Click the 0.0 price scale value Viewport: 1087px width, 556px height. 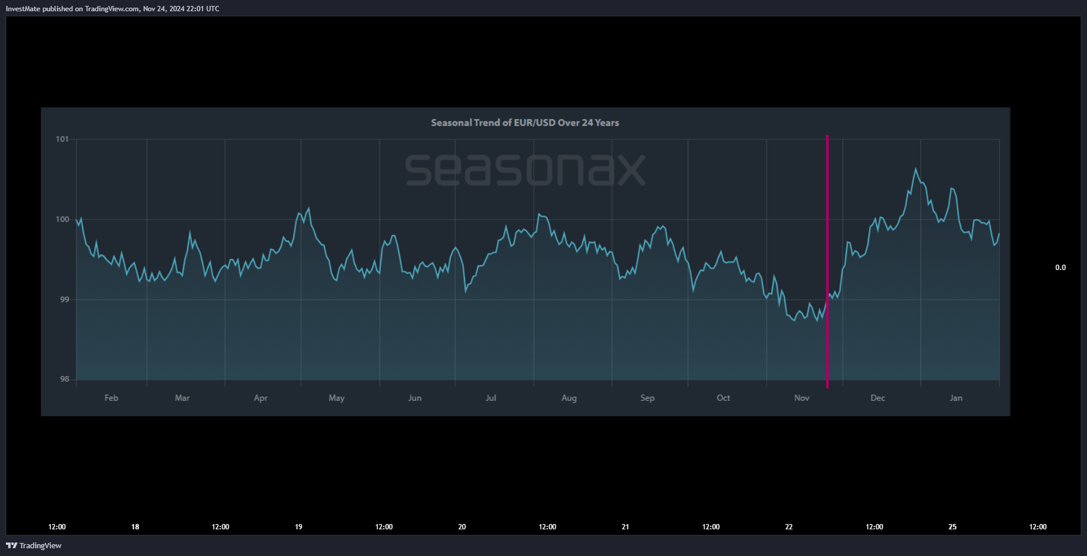click(x=1060, y=268)
